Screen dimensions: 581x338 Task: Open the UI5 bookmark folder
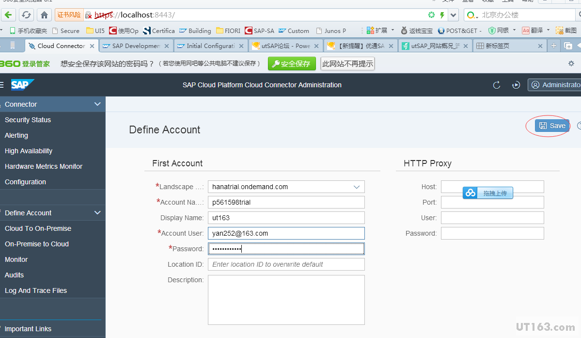point(95,31)
